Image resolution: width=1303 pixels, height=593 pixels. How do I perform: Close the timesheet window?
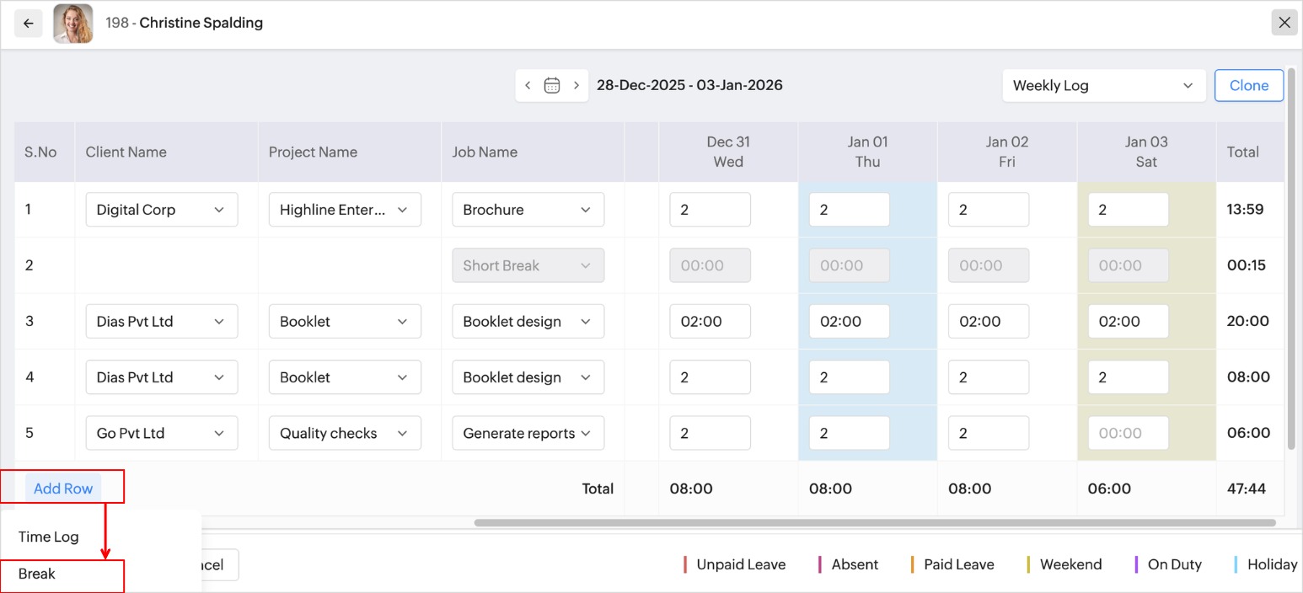[1284, 23]
